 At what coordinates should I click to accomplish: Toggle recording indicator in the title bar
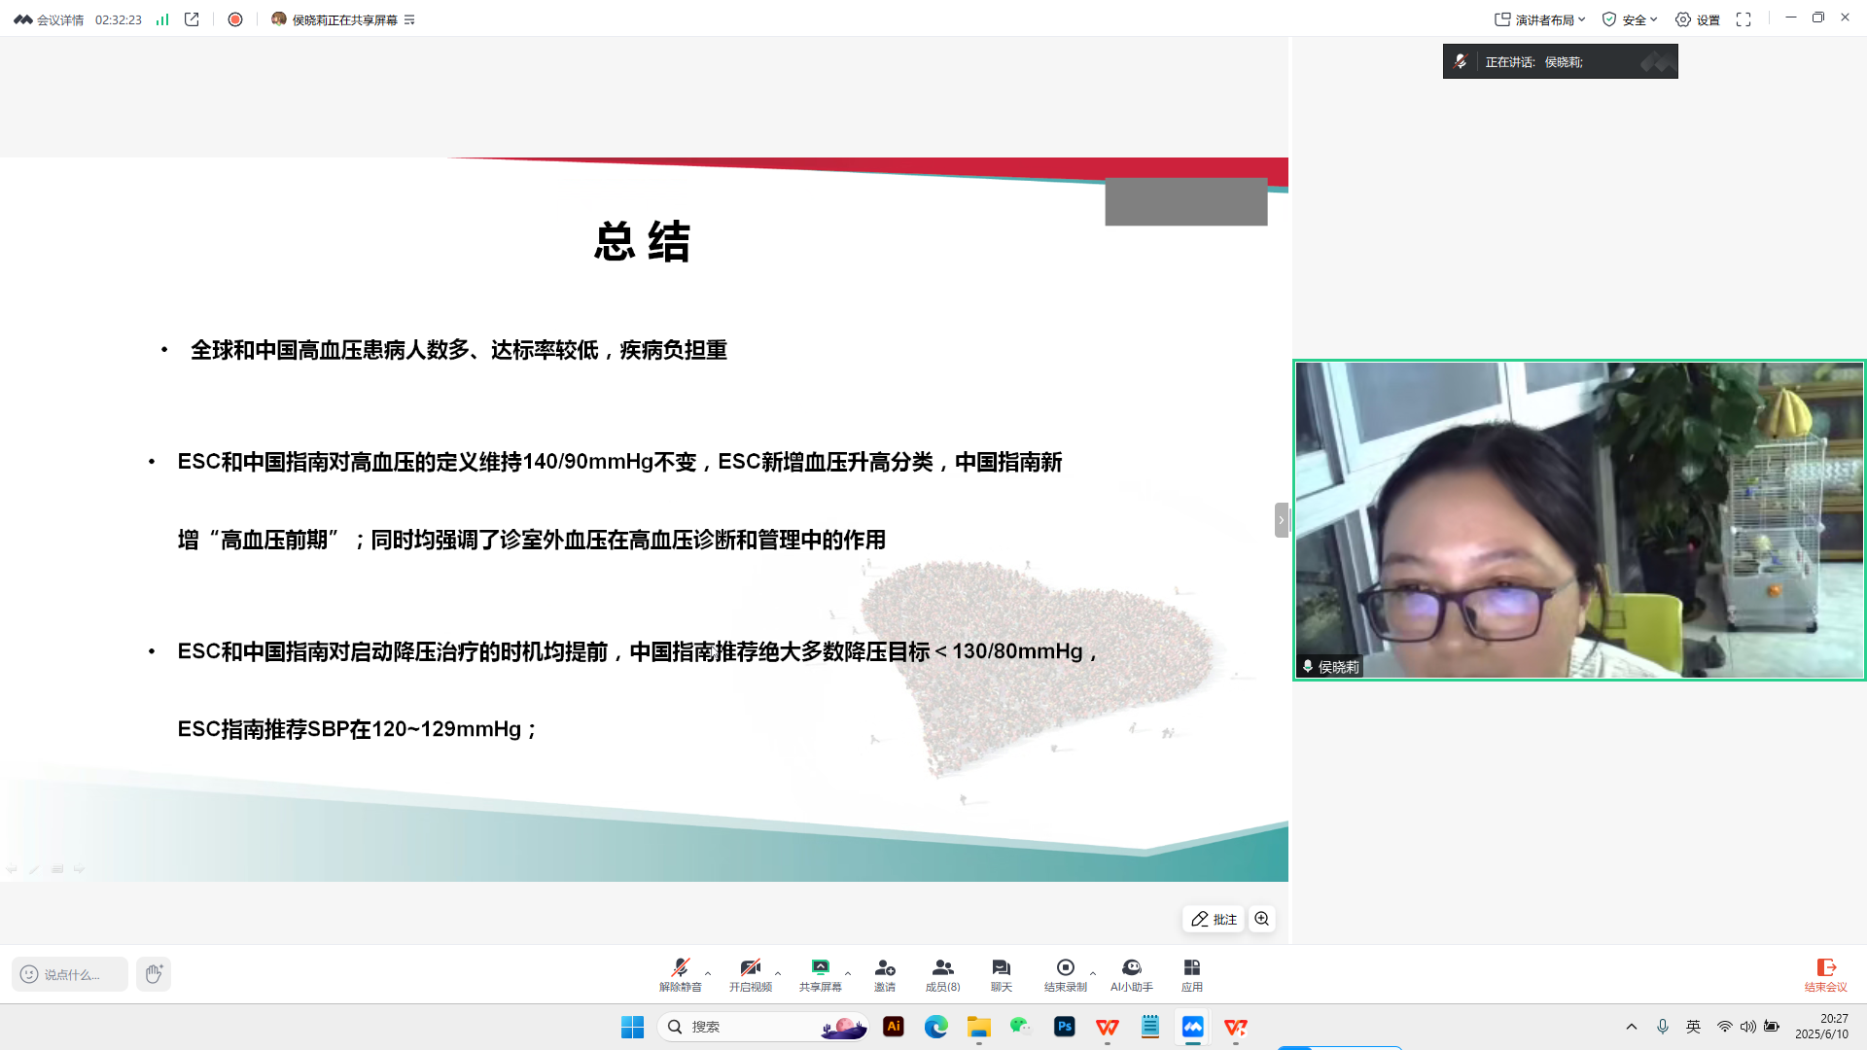(234, 18)
